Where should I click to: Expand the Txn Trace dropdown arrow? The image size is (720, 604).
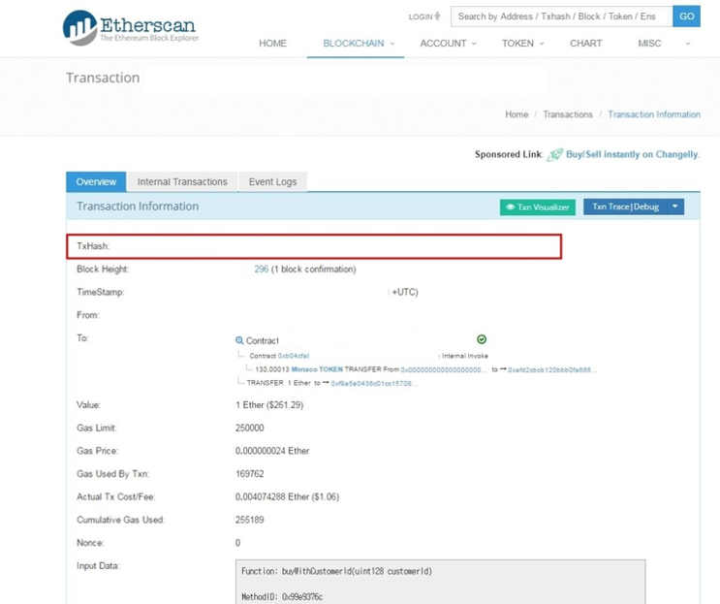675,207
